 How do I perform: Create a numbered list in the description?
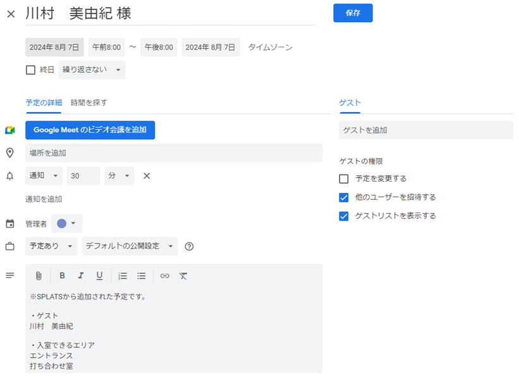122,276
